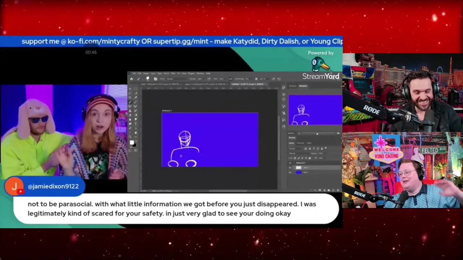
Task: Open the File menu
Action: [134, 73]
